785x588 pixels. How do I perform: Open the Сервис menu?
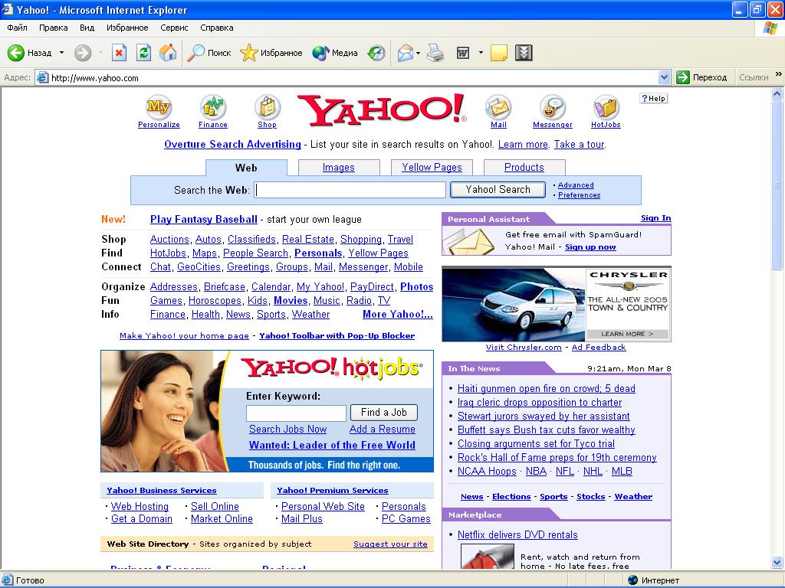174,28
